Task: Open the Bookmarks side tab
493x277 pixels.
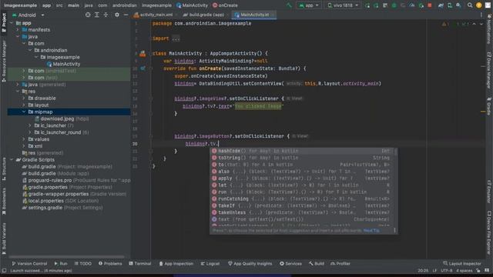Action: [x=4, y=201]
